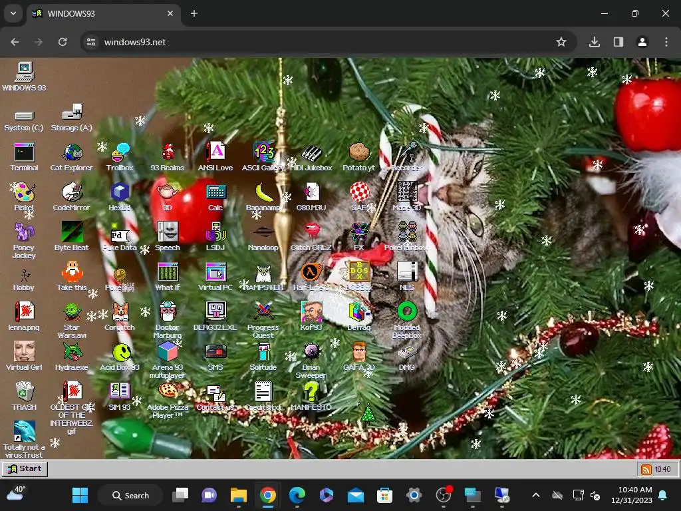Open the 3D teapot icon
Image resolution: width=681 pixels, height=511 pixels.
pos(168,192)
